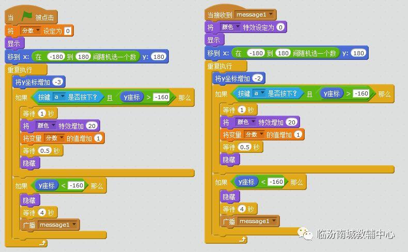Click the 0 value field in the left 分数 设定为 block
The width and height of the screenshot is (408, 252).
[x=68, y=31]
